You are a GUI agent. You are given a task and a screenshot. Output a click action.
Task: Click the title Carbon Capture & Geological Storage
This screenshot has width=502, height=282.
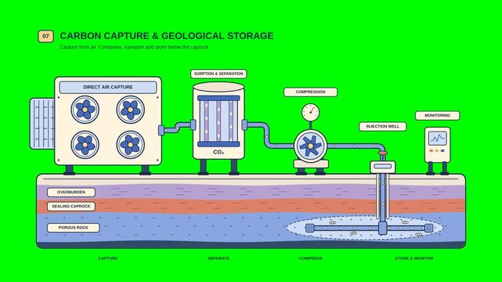click(x=167, y=35)
